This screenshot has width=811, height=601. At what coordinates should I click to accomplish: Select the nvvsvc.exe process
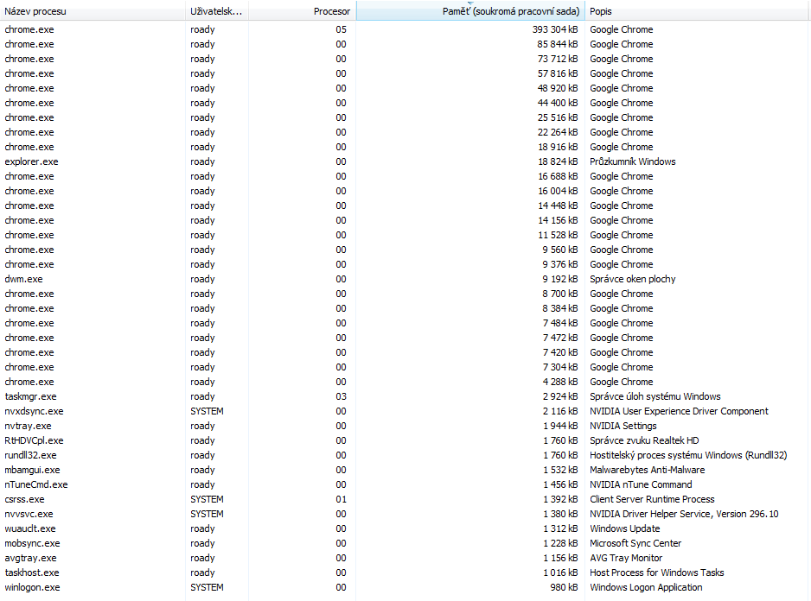(29, 514)
